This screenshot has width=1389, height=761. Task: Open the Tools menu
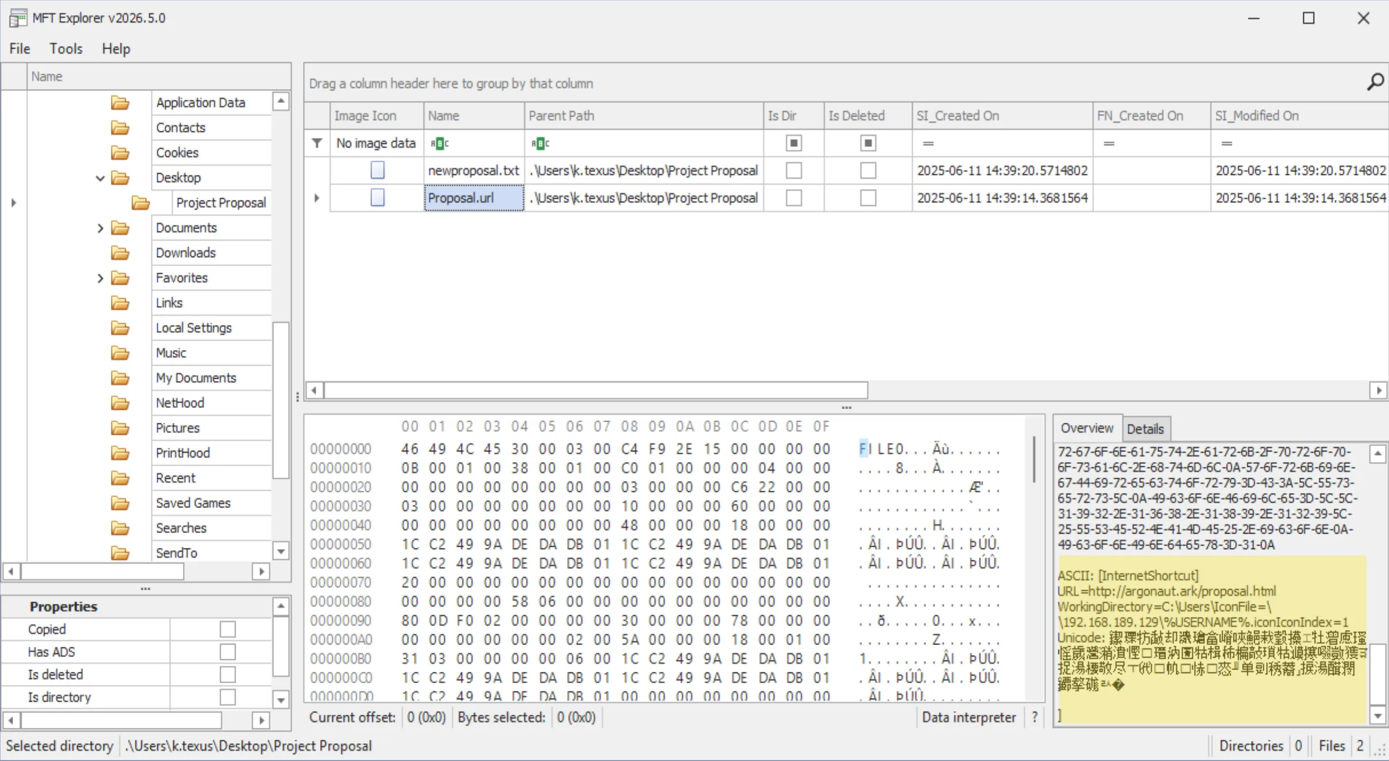[x=66, y=49]
